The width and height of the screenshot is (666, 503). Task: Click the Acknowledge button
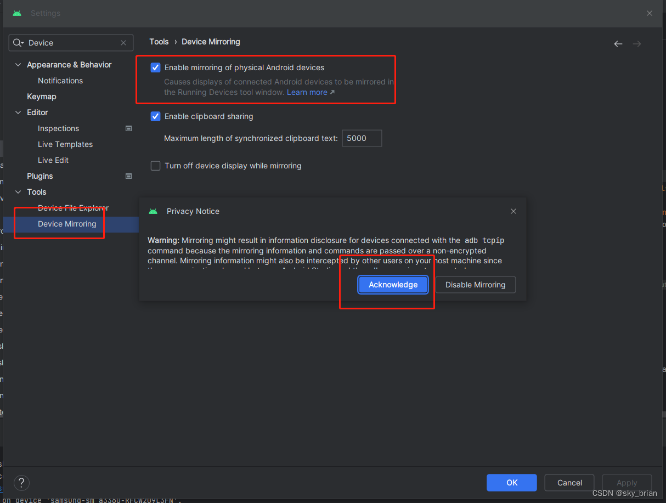pyautogui.click(x=393, y=285)
